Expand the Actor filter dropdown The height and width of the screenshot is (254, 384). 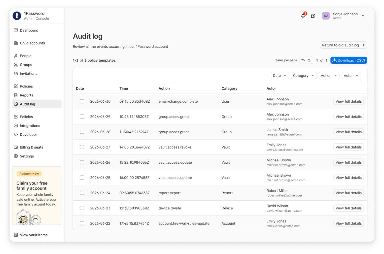[351, 75]
